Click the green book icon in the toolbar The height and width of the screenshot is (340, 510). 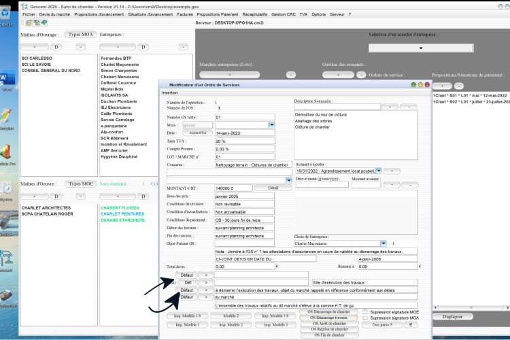[x=44, y=22]
